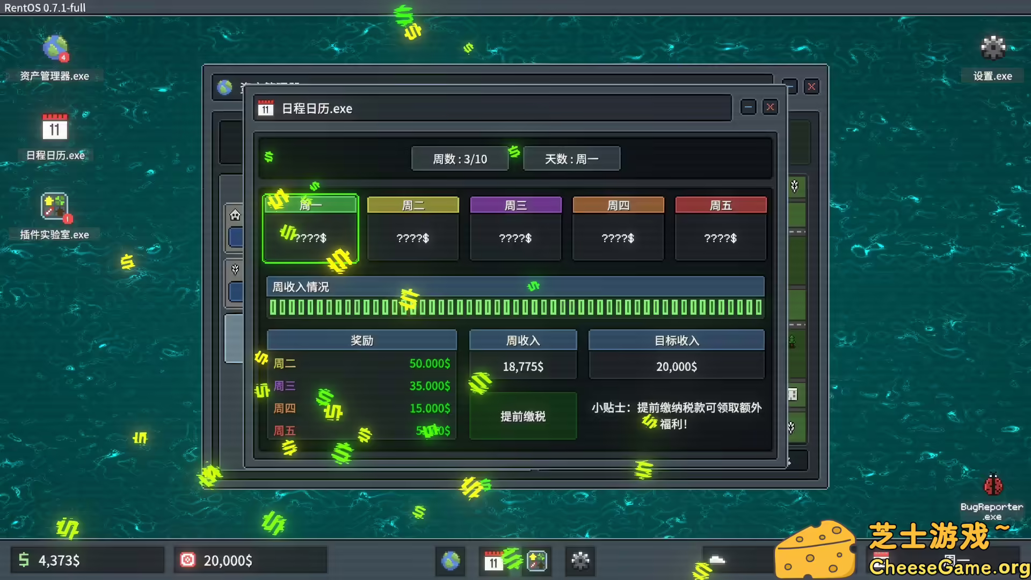
Task: Click the taskbar globe asset manager icon
Action: pos(450,561)
